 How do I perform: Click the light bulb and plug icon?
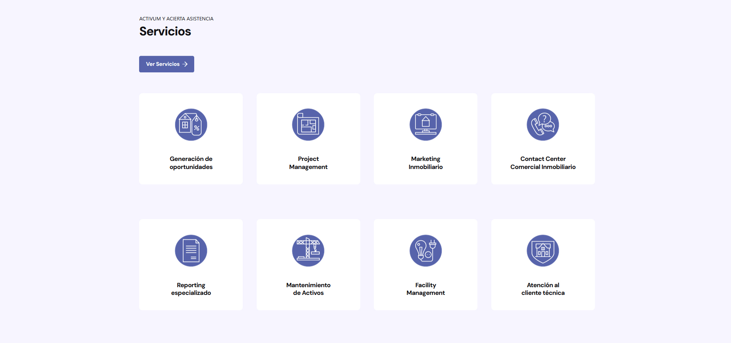pos(425,251)
